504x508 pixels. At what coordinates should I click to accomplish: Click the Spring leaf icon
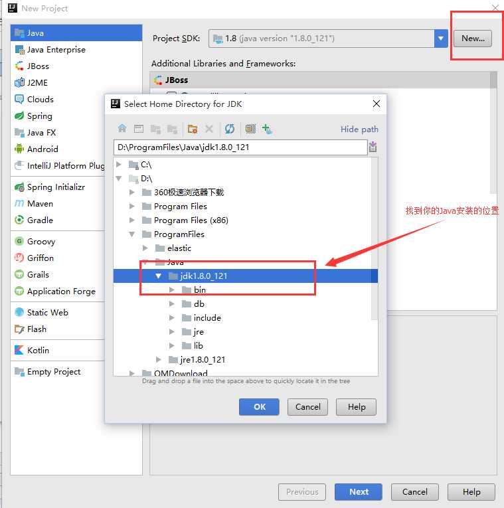[19, 116]
